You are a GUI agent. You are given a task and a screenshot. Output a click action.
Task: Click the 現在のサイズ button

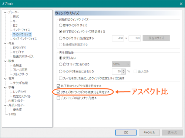[x=156, y=38]
